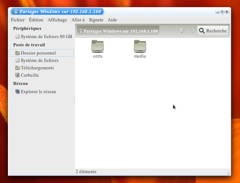240x183 pixels.
Task: Open the Signets menu
Action: coord(96,20)
